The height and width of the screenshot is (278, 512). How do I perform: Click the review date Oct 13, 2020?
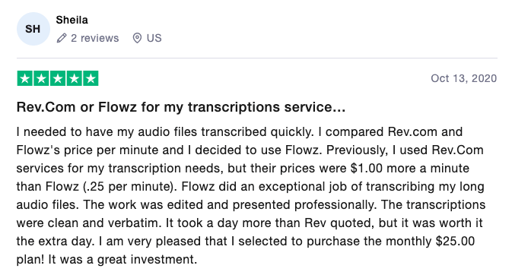[x=463, y=78]
